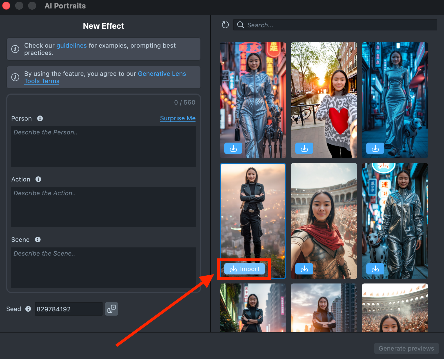The image size is (444, 359).
Task: Import the silver jumpsuit robot horse portrait
Action: click(233, 148)
